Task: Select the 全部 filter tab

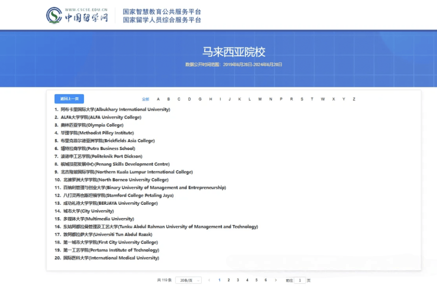Action: 146,99
